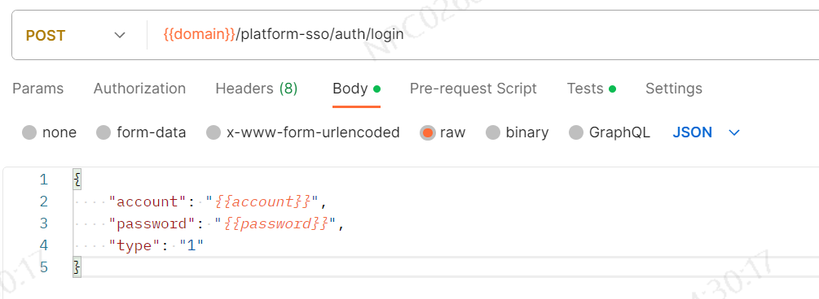Click the {{password}} variable on line 3
Viewport: 819px width, 299px height.
pos(279,223)
